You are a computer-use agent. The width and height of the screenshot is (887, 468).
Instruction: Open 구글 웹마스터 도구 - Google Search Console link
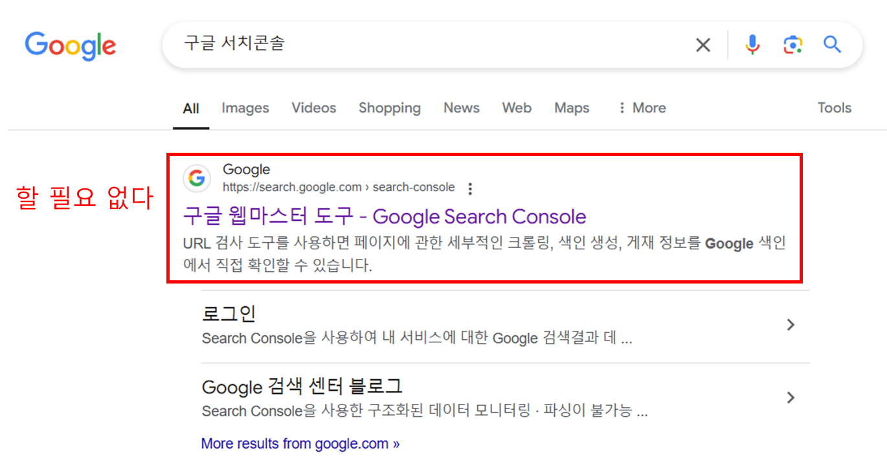[385, 216]
